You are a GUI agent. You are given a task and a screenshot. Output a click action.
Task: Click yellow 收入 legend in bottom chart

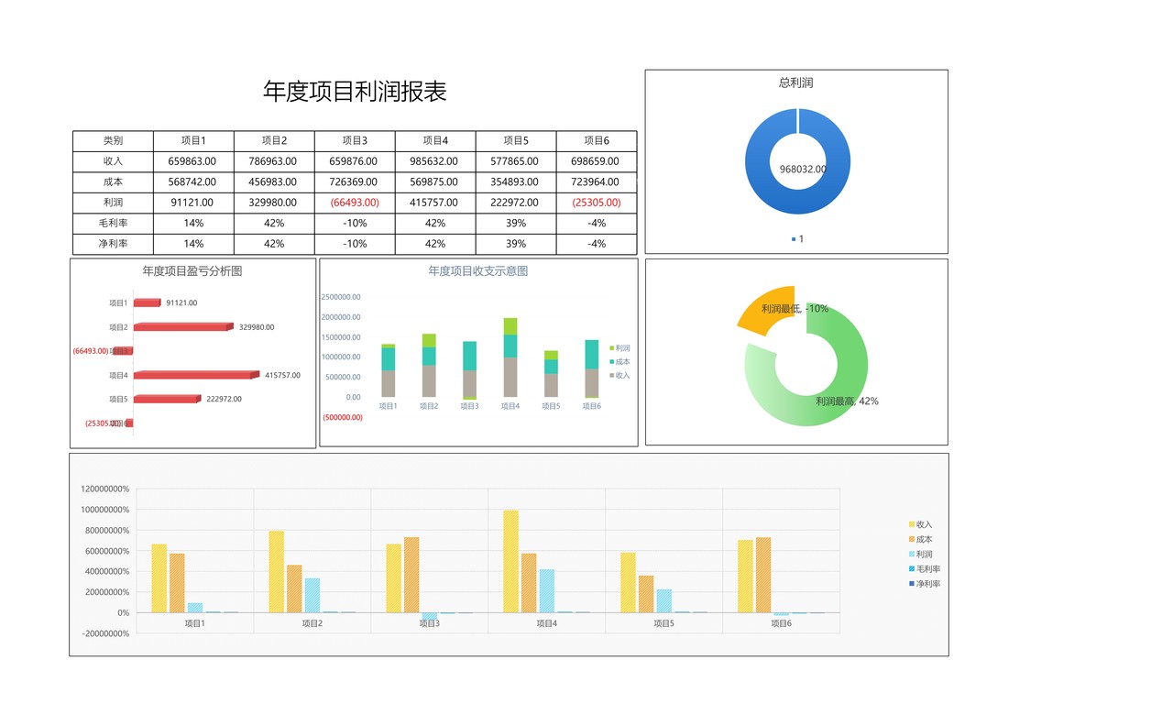coord(920,524)
